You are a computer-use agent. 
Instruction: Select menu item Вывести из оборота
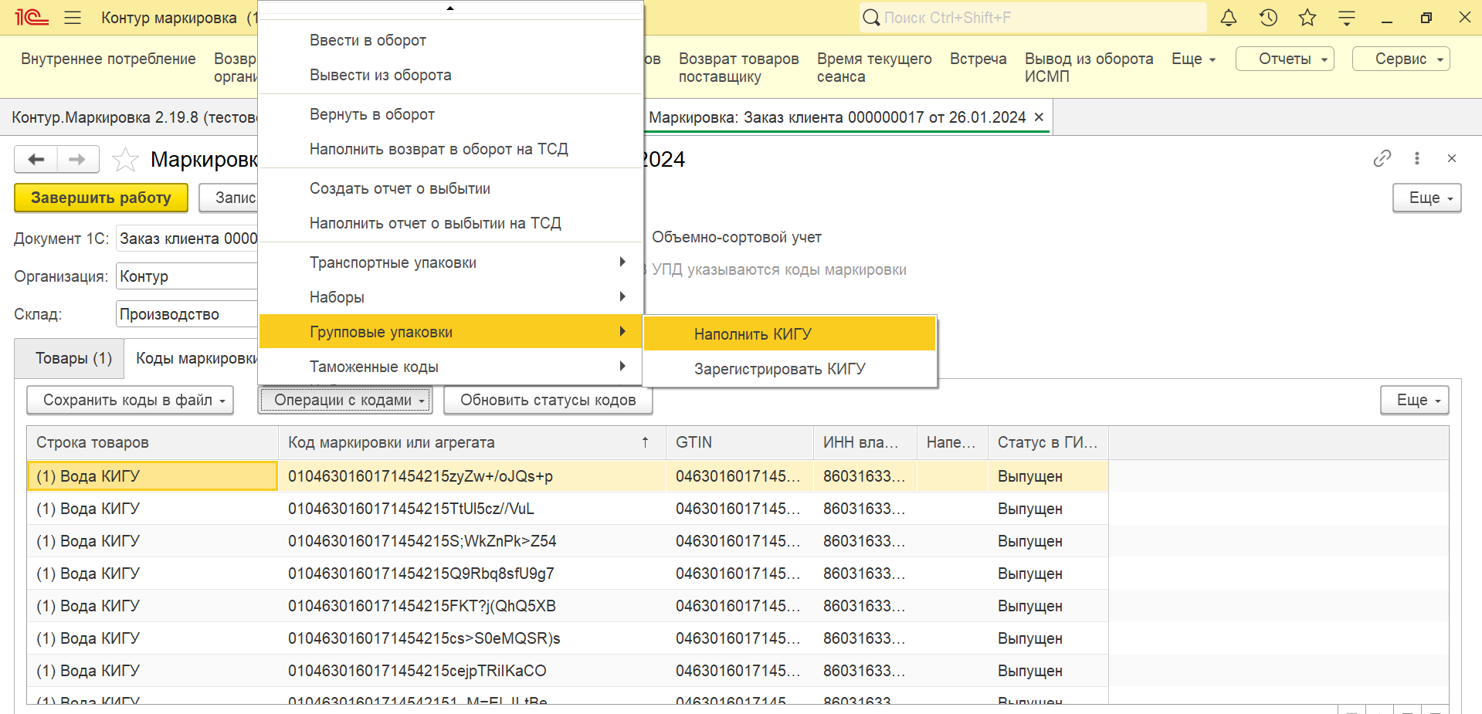click(450, 75)
